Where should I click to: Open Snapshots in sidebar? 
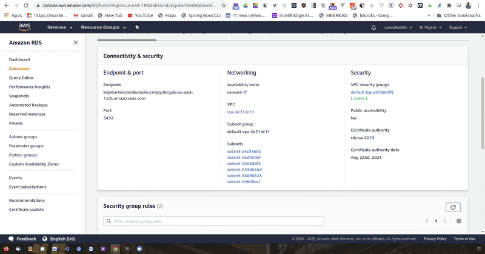[19, 96]
